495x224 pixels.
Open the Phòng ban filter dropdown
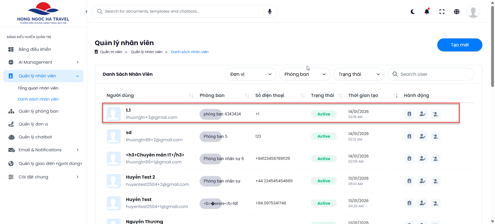305,74
